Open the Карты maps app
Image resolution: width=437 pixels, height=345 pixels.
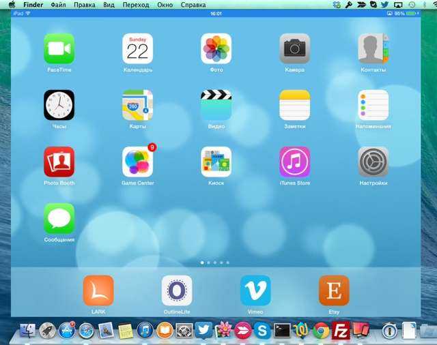click(138, 105)
